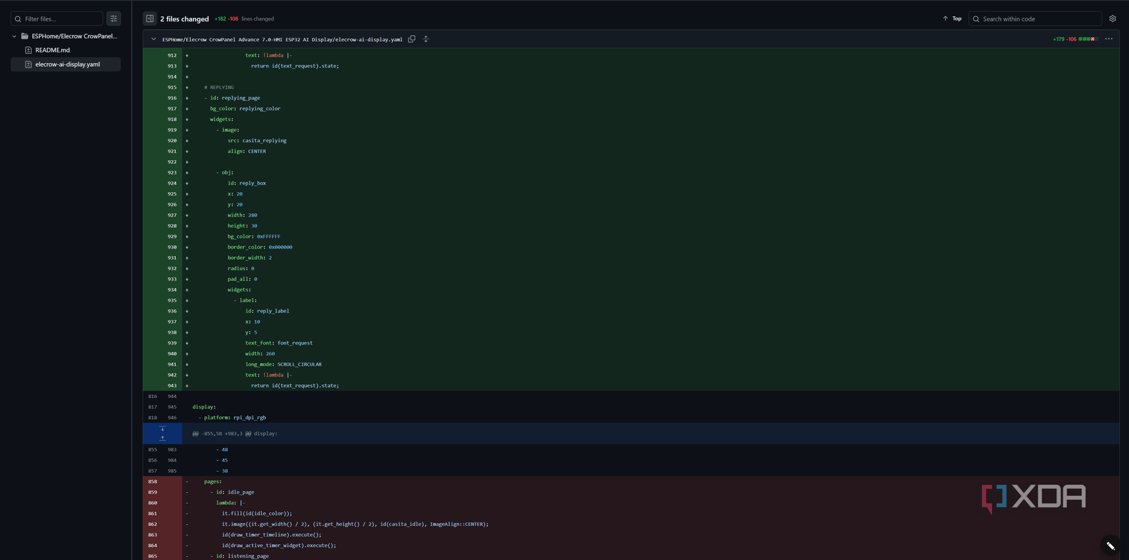Collapse the elecrow-ai-display.yaml diff section

pyautogui.click(x=153, y=39)
